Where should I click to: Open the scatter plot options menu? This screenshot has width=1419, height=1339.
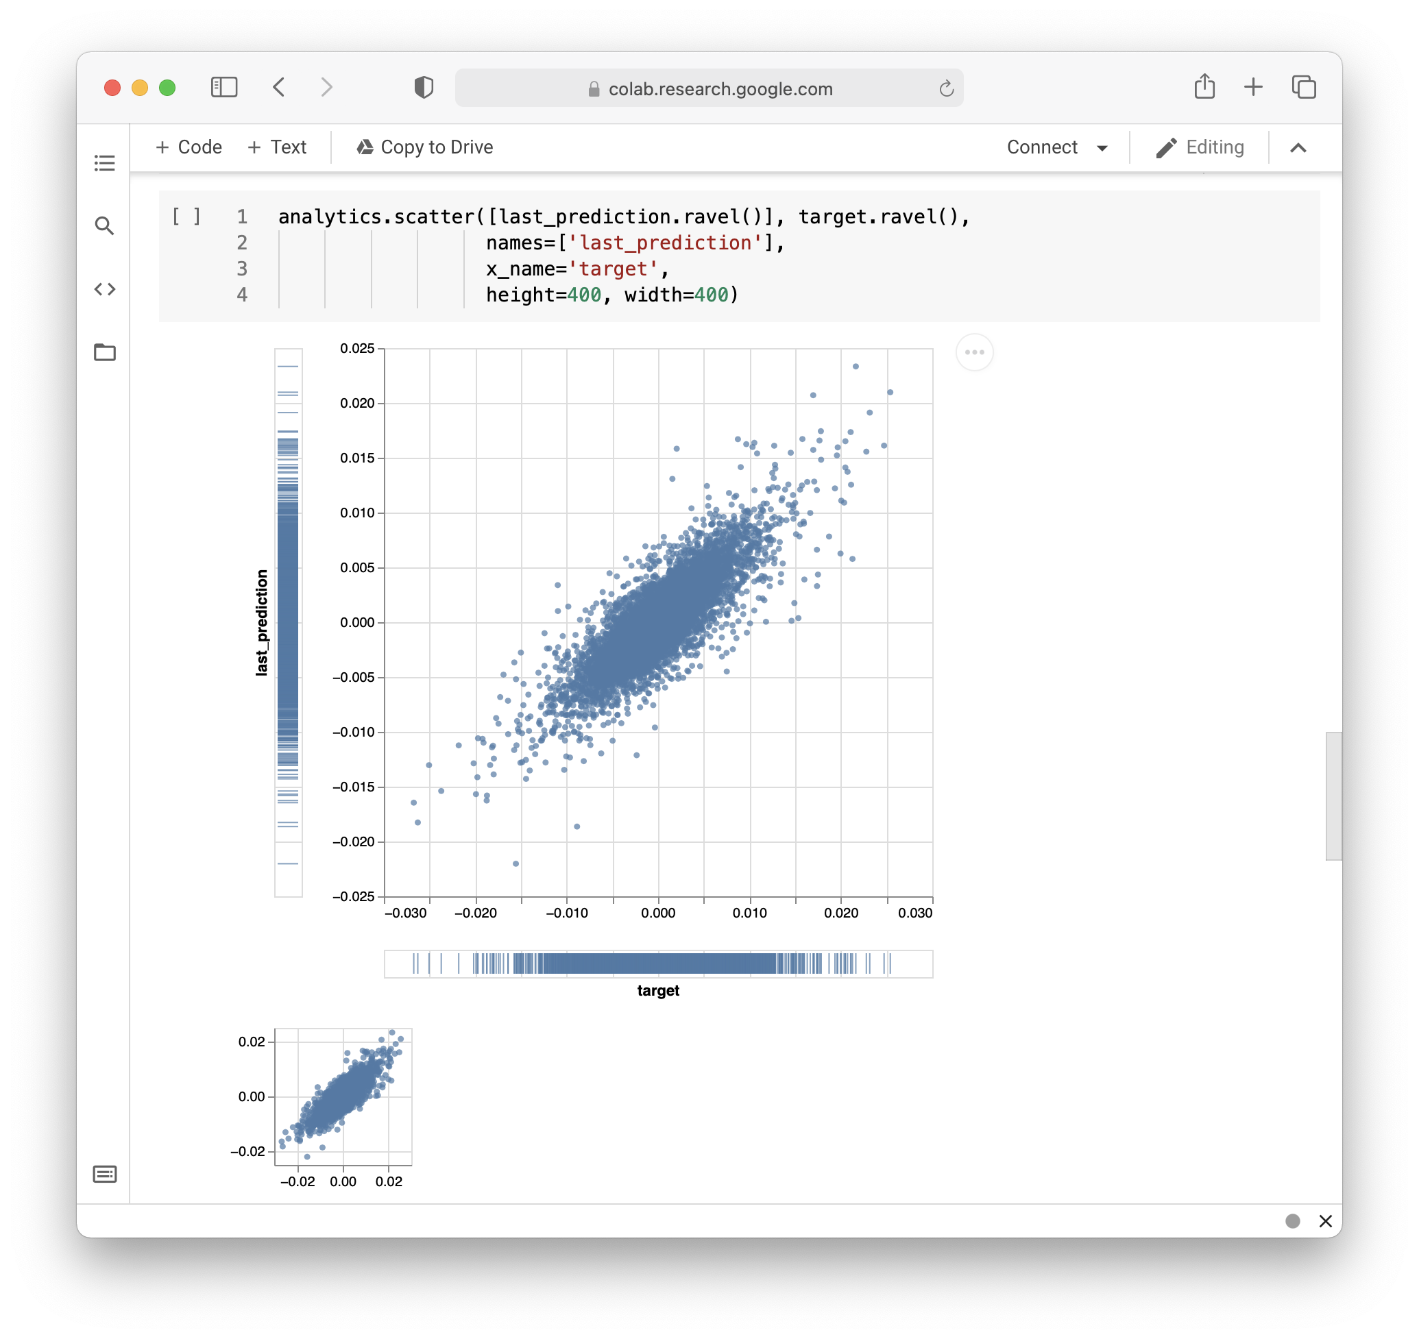pos(974,351)
